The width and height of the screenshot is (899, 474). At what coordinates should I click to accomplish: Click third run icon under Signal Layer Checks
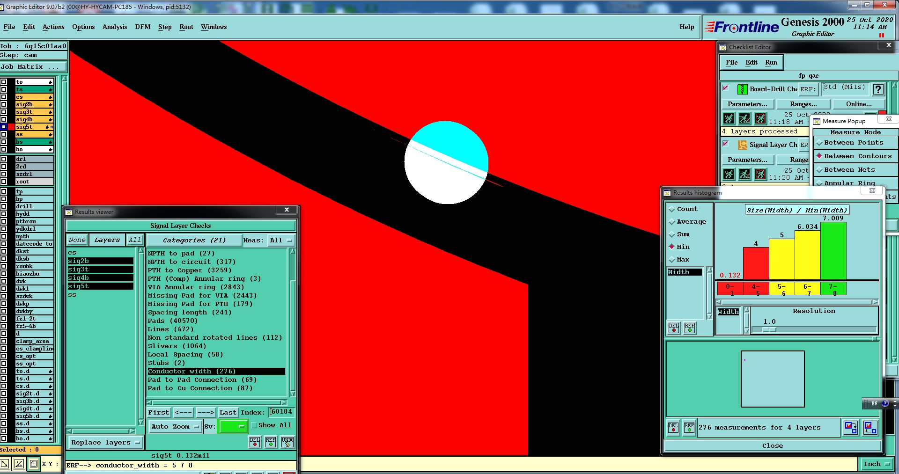(761, 175)
